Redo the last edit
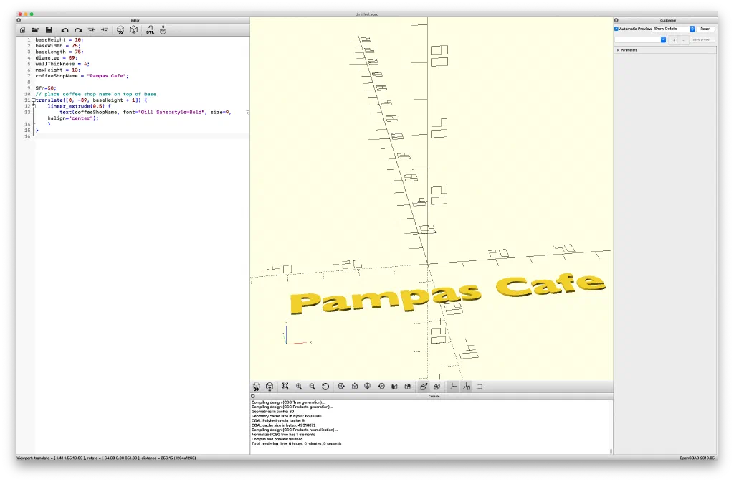Image resolution: width=734 pixels, height=482 pixels. click(x=78, y=30)
